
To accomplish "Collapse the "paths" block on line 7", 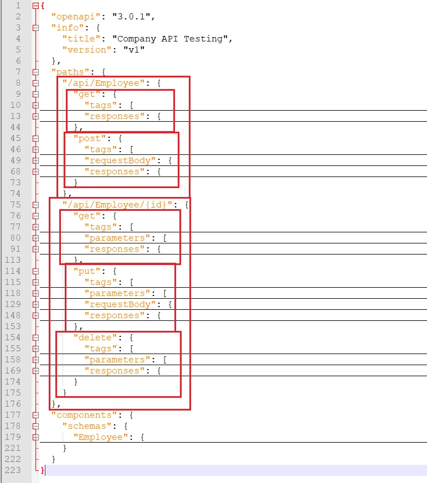I will coord(36,72).
